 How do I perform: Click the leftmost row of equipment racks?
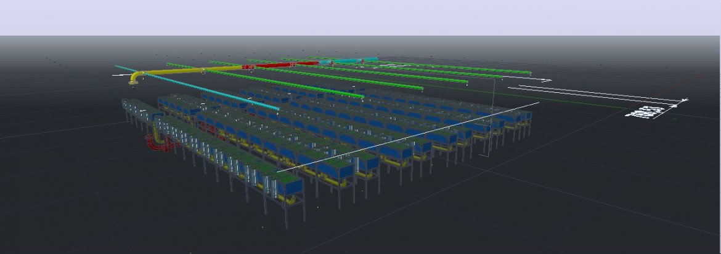tap(132, 107)
